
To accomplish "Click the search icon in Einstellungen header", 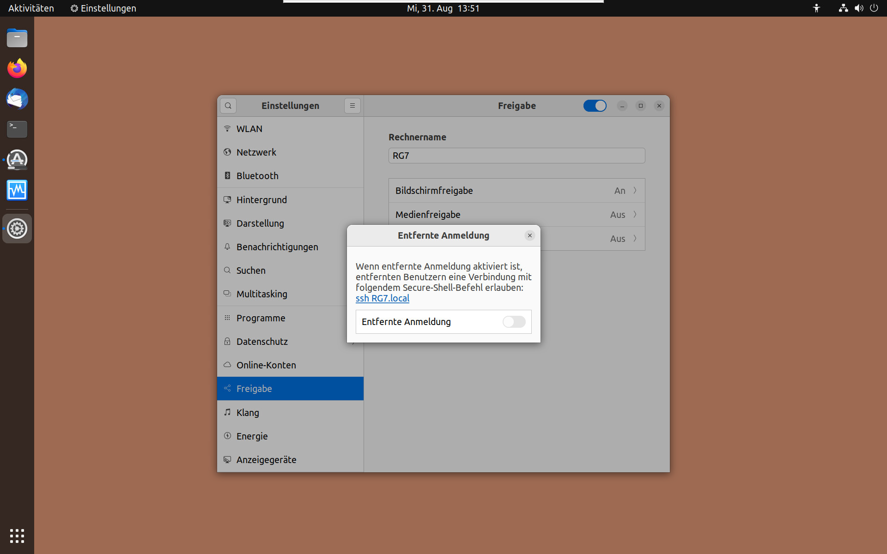I will [x=228, y=106].
